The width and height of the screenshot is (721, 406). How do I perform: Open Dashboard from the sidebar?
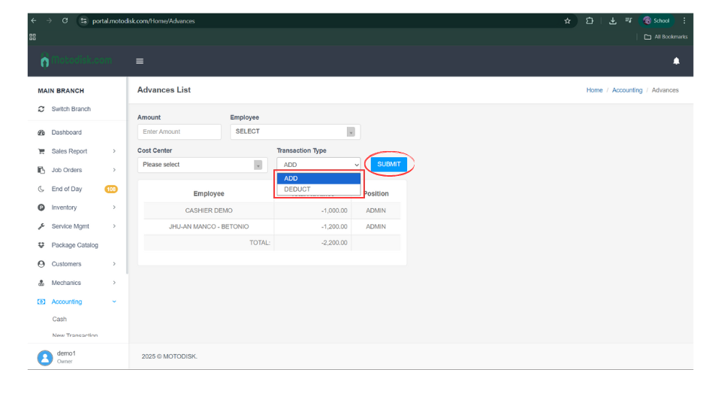coord(66,132)
